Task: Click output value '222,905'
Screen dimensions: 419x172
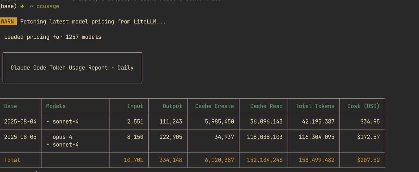Action: click(171, 137)
